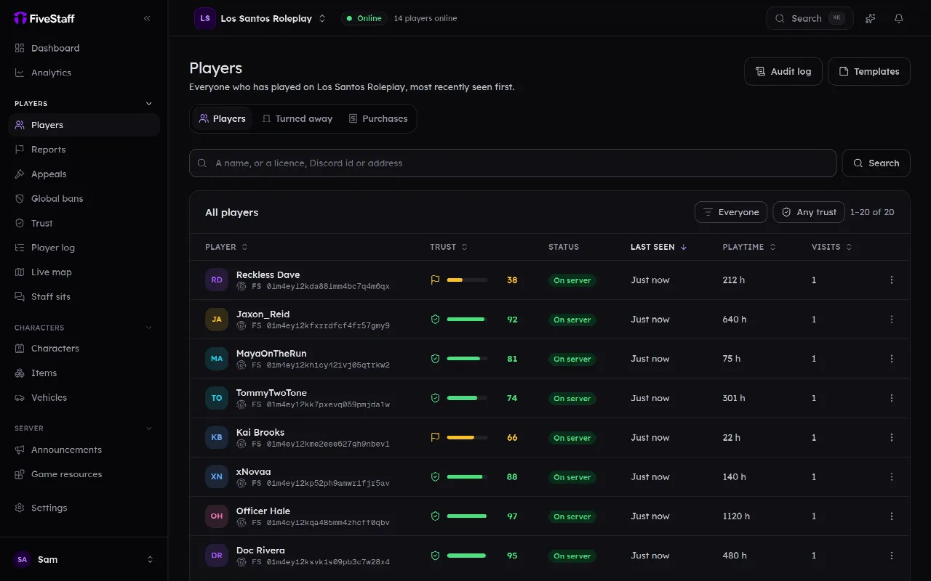Click the flag trust icon for Kai Brooks
This screenshot has height=581, width=931.
[436, 438]
